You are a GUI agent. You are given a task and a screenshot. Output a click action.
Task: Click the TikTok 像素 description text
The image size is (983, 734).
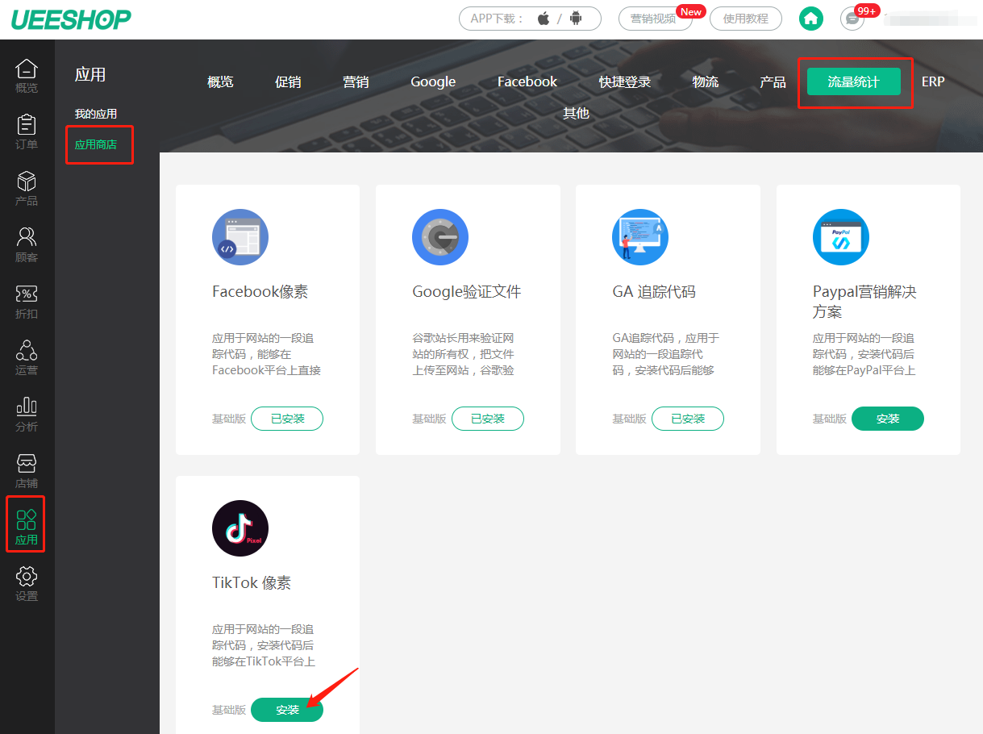(264, 645)
